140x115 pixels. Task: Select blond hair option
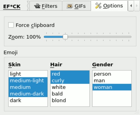click(70, 100)
